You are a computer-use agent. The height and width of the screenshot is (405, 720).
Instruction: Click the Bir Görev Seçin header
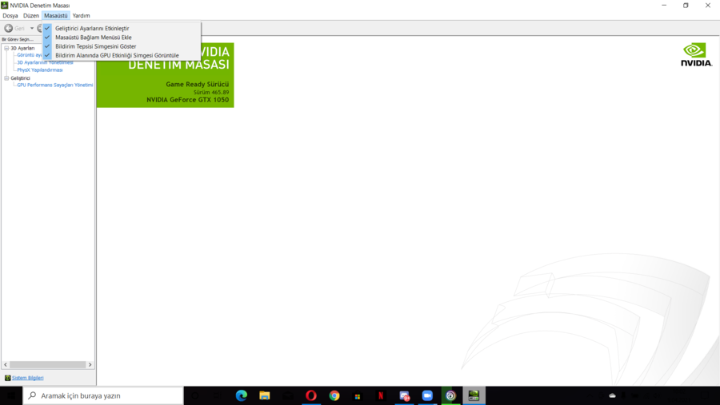[x=18, y=39]
